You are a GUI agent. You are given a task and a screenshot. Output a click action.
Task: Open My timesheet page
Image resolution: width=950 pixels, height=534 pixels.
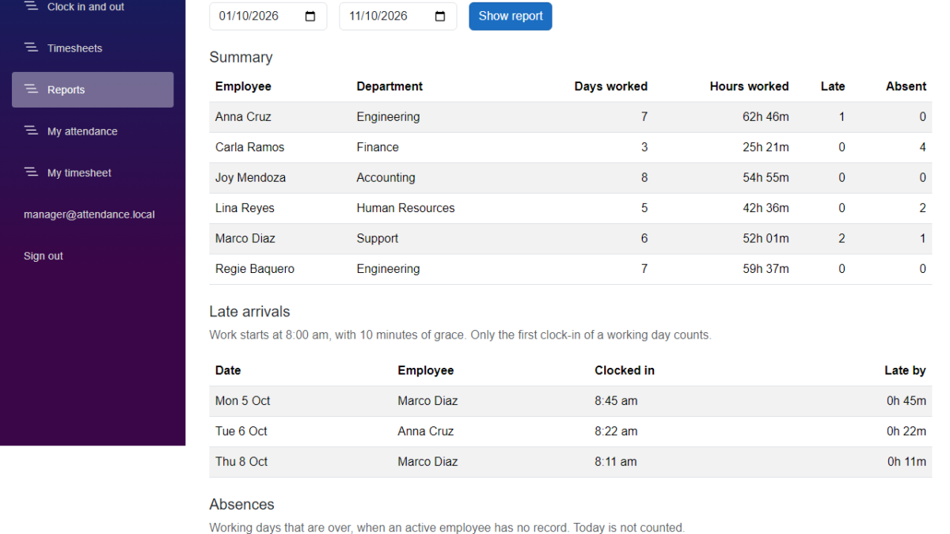tap(93, 172)
